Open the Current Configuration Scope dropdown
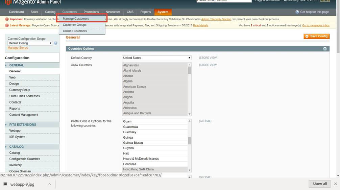 coord(30,43)
